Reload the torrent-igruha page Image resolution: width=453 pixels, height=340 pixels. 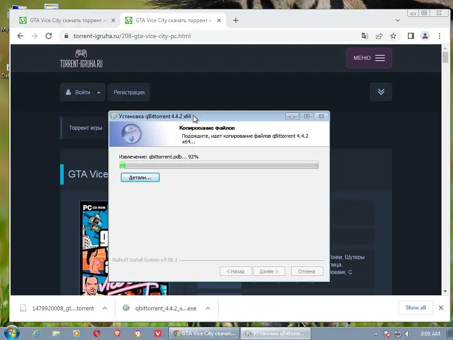point(49,36)
